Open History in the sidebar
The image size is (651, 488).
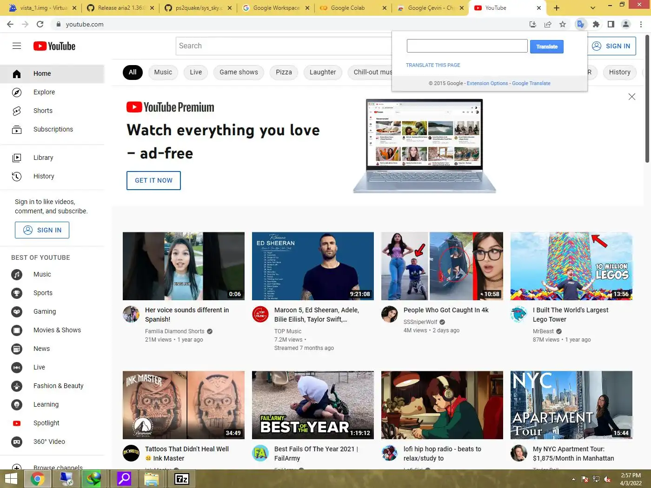52,176
